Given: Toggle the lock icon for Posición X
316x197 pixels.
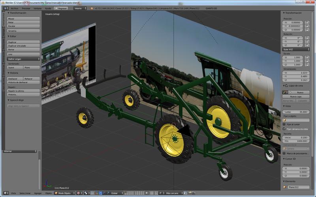Looking at the screenshot, I should click(307, 22).
